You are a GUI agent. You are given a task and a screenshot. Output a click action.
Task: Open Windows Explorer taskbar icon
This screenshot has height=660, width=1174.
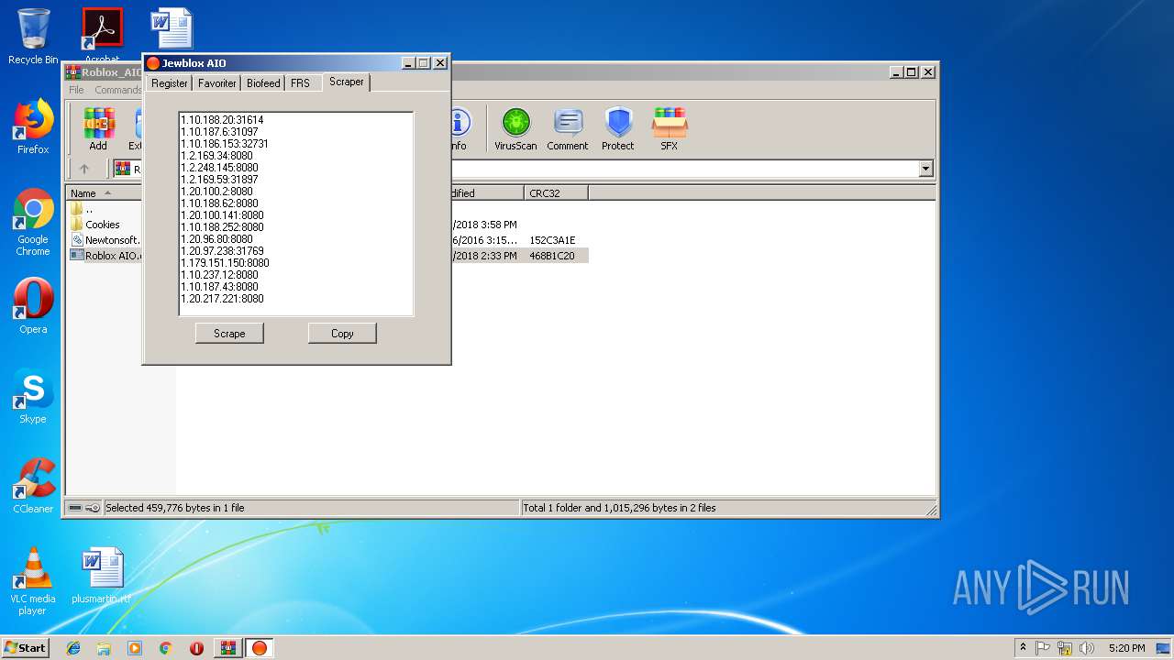coord(104,648)
